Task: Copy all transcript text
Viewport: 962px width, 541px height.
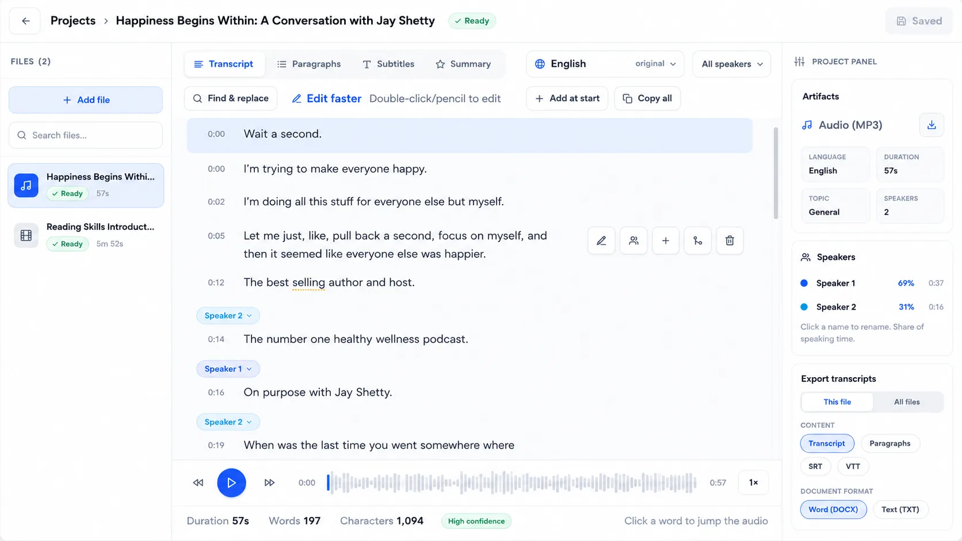Action: [x=647, y=98]
